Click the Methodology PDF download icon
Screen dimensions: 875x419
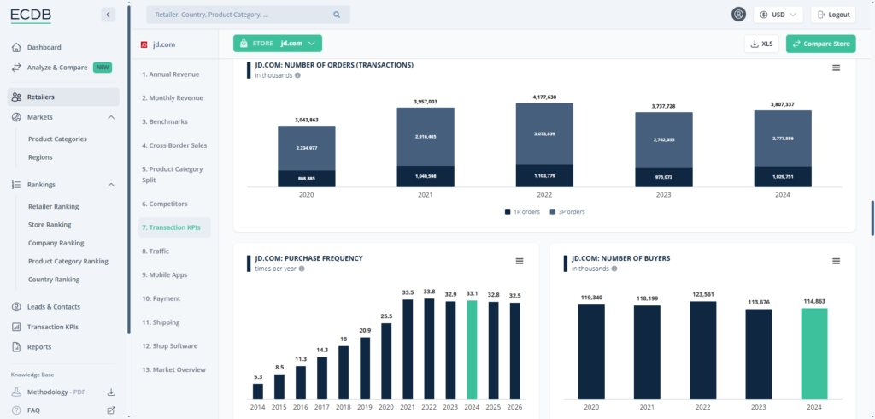coord(110,392)
